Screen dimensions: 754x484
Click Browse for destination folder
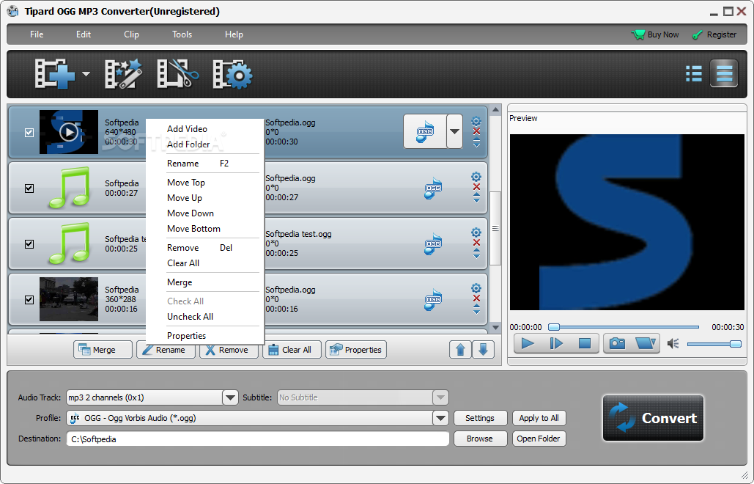(x=480, y=439)
